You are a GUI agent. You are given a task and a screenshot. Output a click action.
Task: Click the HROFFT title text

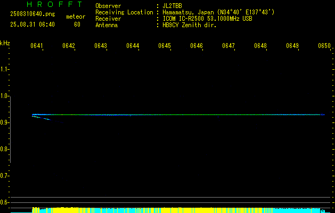tap(54, 4)
